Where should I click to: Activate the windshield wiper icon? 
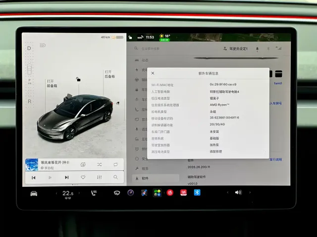tap(117, 193)
